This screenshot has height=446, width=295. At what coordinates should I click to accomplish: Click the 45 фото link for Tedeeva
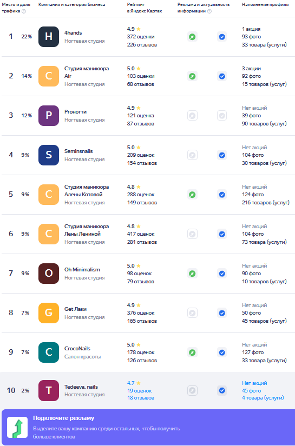252,390
